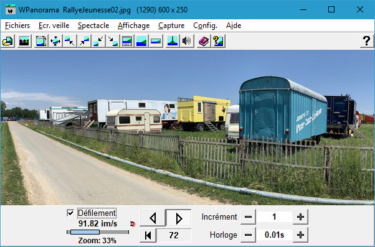
Task: Open the Aide menu
Action: point(234,26)
